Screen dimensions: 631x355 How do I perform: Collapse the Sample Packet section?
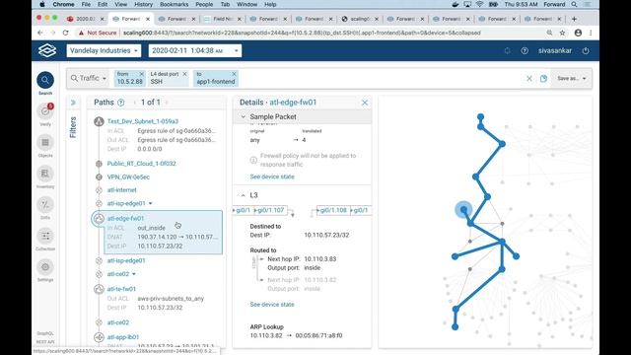(244, 116)
